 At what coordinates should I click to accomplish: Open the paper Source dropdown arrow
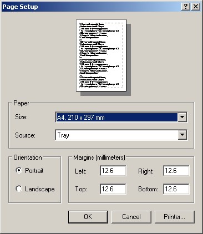(x=182, y=135)
